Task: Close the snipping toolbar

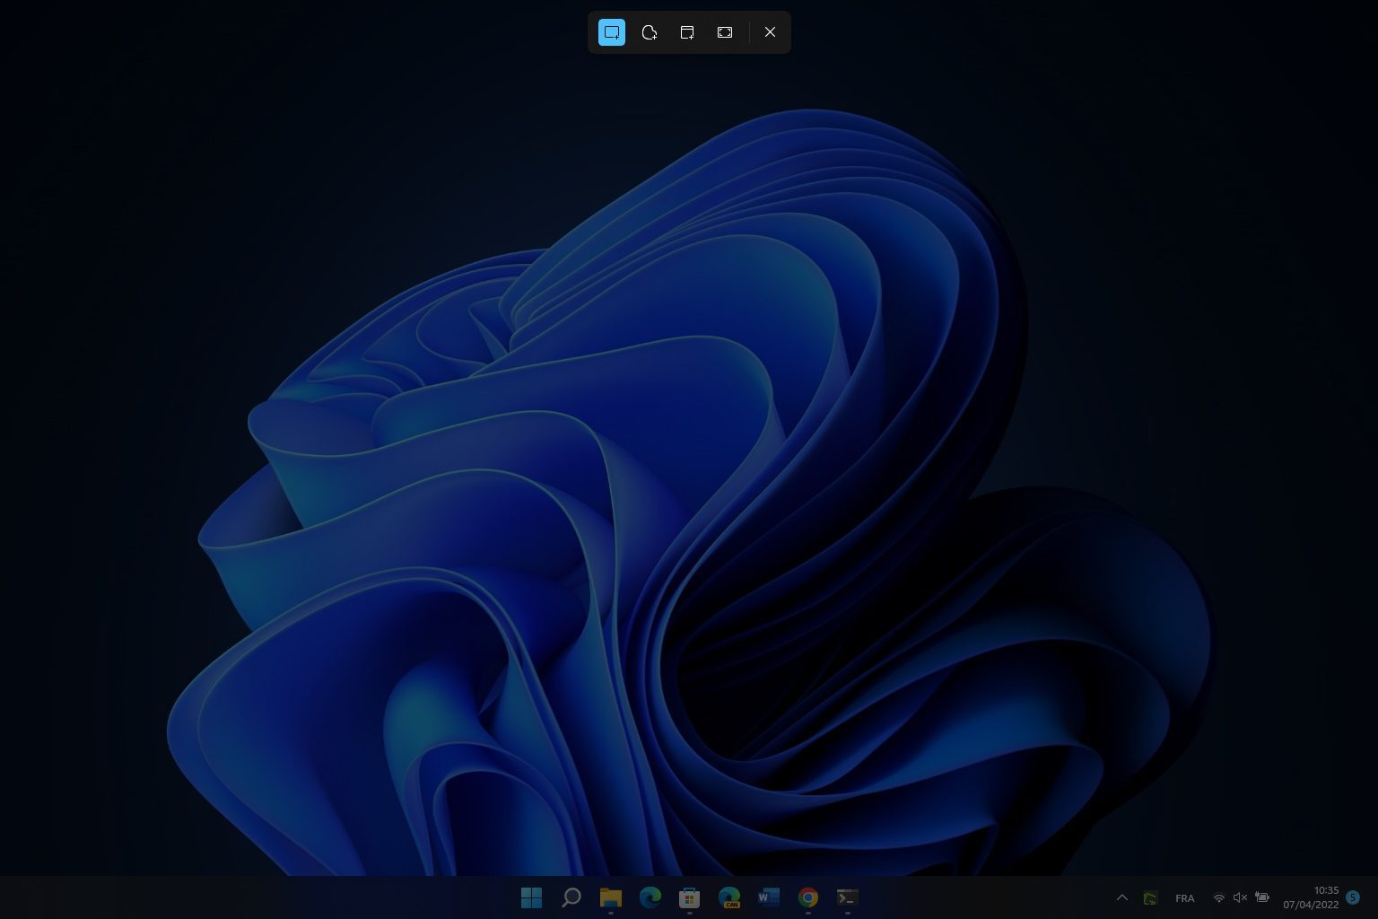Action: coord(770,32)
